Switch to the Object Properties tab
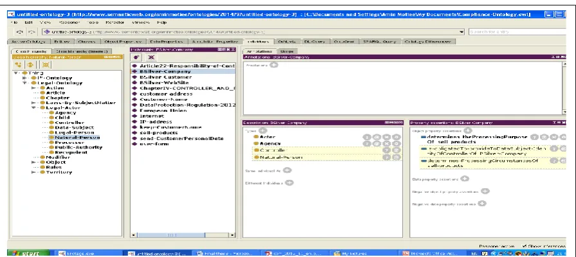The width and height of the screenshot is (576, 257). click(x=123, y=42)
